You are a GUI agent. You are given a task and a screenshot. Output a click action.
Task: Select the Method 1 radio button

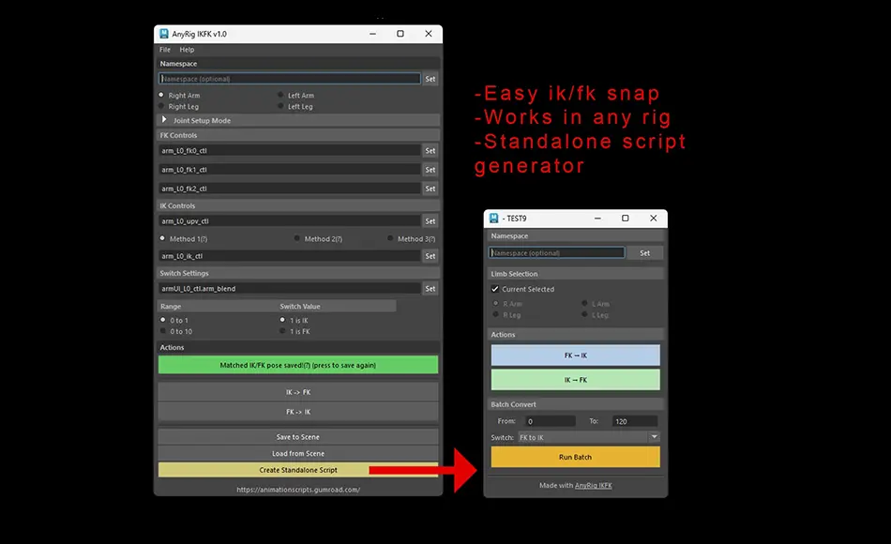click(162, 238)
